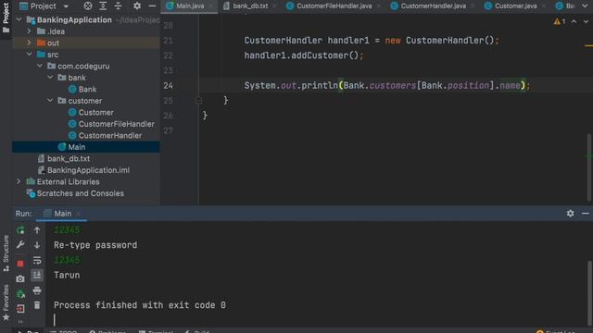
Task: Close the CustomerFileHandler.java tab
Action: [378, 6]
